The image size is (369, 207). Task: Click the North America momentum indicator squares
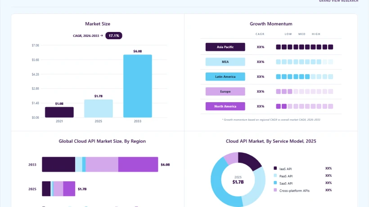tap(305, 106)
